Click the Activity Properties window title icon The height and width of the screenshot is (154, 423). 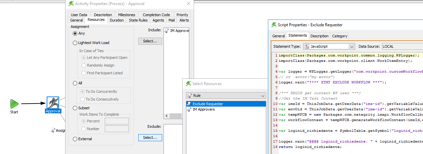point(71,4)
